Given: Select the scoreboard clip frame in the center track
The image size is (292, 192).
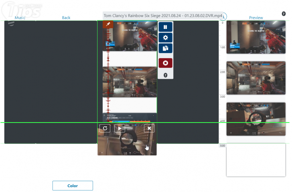Looking at the screenshot, I should (130, 117).
